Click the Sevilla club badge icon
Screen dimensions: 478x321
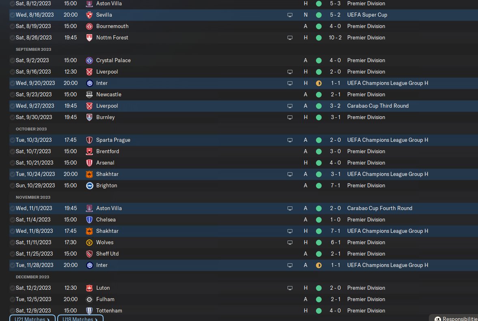(89, 15)
